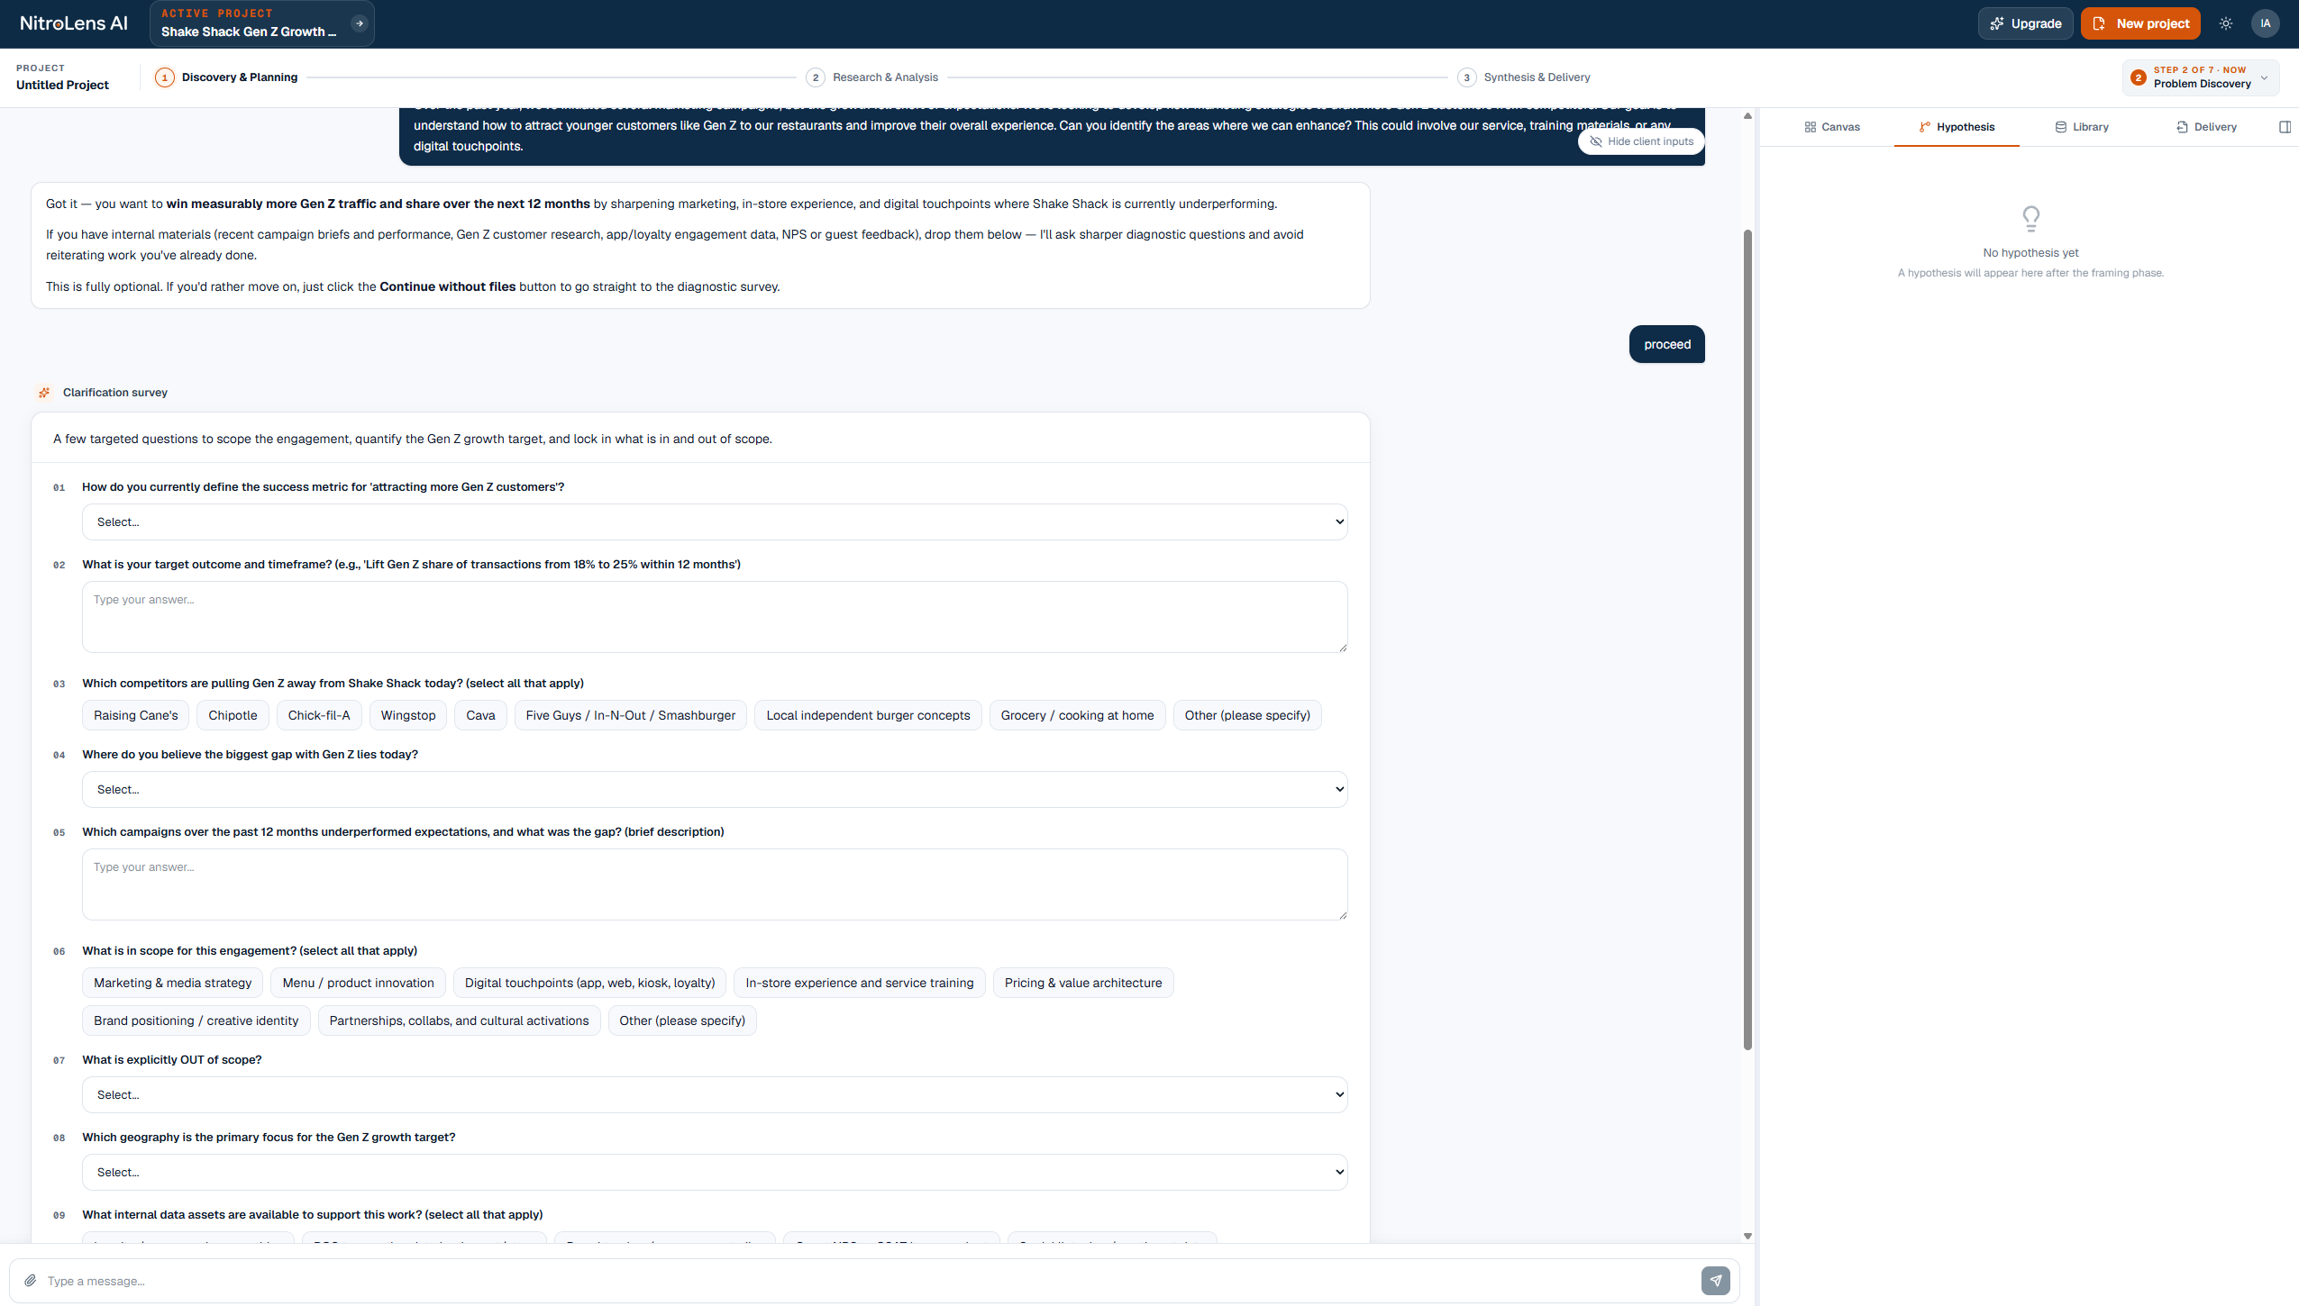This screenshot has height=1306, width=2299.
Task: Click the attachment paperclip icon
Action: pyautogui.click(x=30, y=1280)
